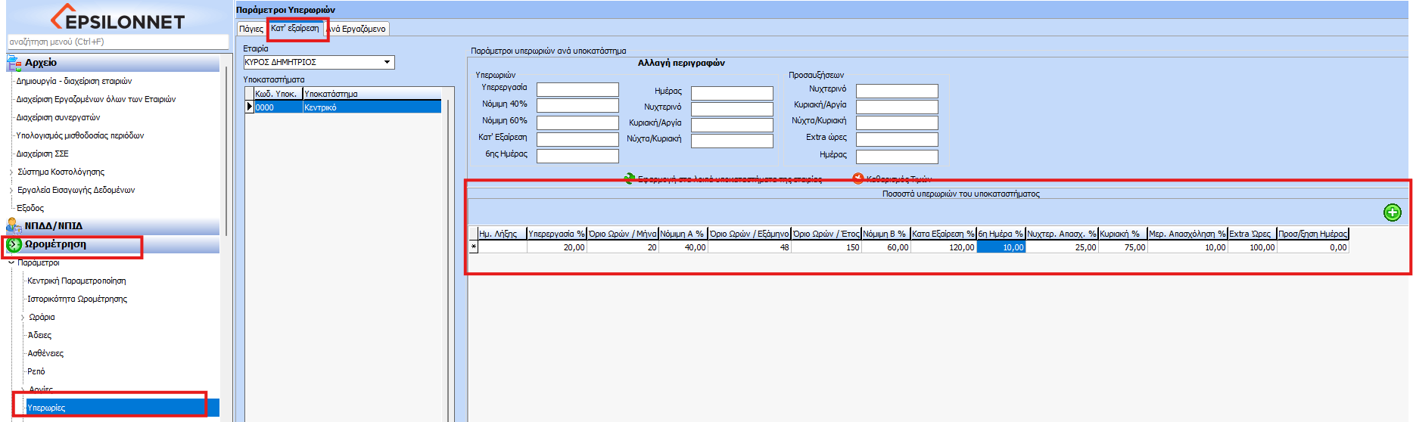This screenshot has width=1413, height=422.
Task: Select the Ρεπό tree item
Action: point(36,371)
